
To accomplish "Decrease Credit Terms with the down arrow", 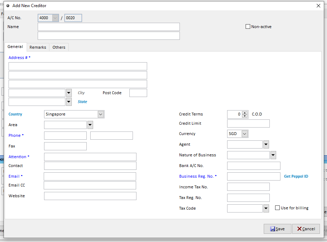I will (x=245, y=116).
